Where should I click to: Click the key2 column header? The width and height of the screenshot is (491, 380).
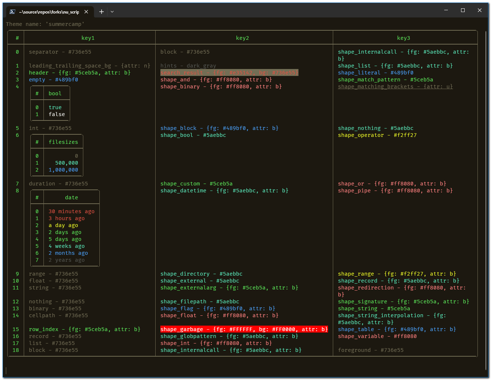[243, 38]
